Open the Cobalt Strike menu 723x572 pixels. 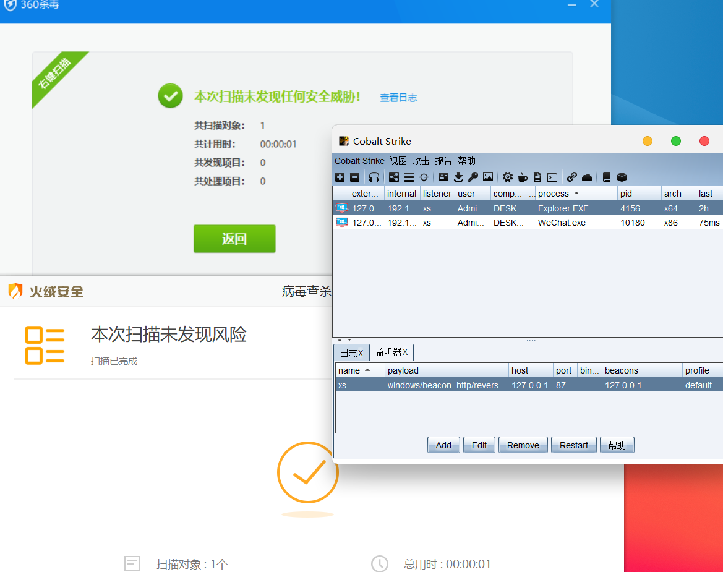[359, 161]
